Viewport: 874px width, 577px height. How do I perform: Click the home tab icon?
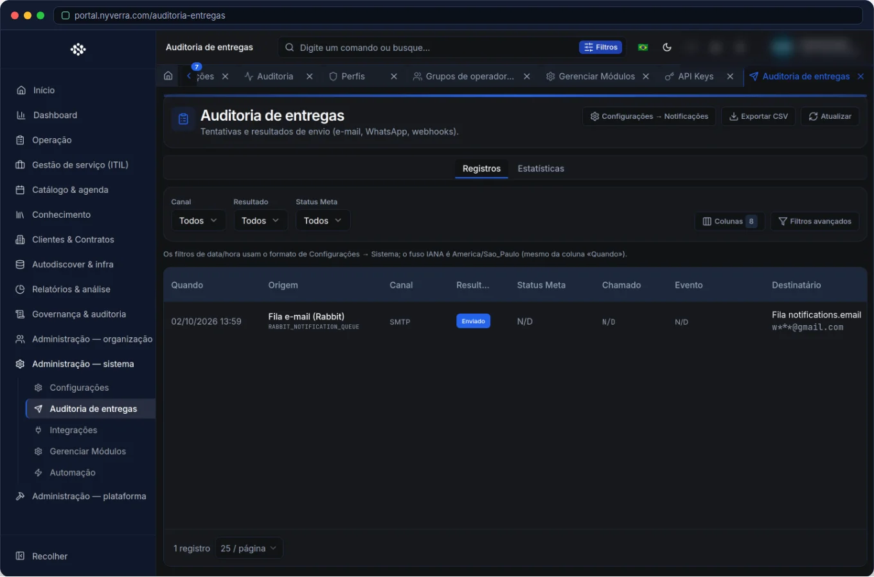[x=168, y=76]
